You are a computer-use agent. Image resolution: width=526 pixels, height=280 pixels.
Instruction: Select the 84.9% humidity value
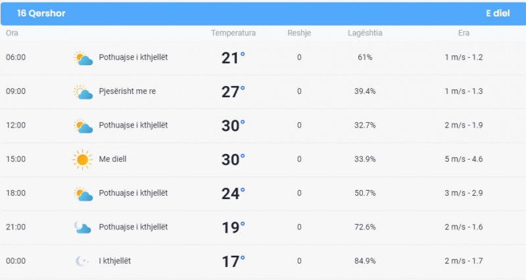365,261
